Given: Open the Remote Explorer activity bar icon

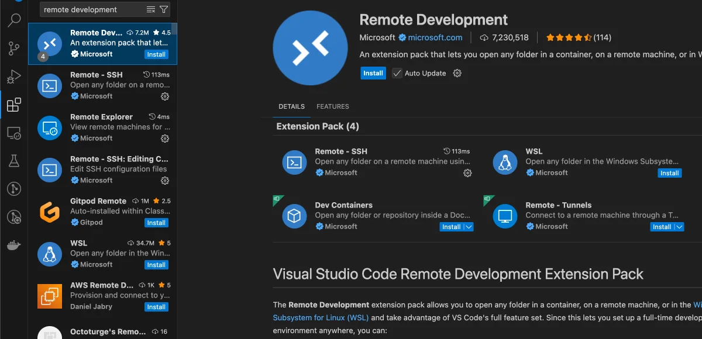Looking at the screenshot, I should (14, 133).
